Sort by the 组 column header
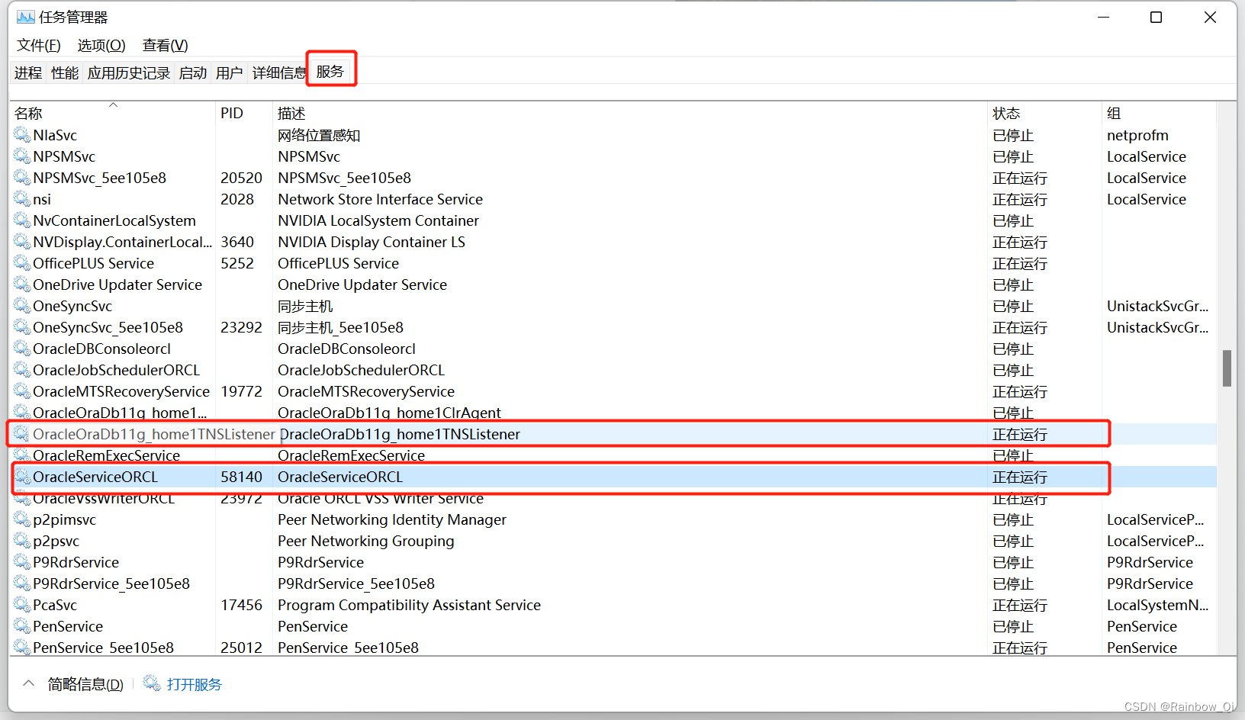1245x720 pixels. coord(1159,113)
